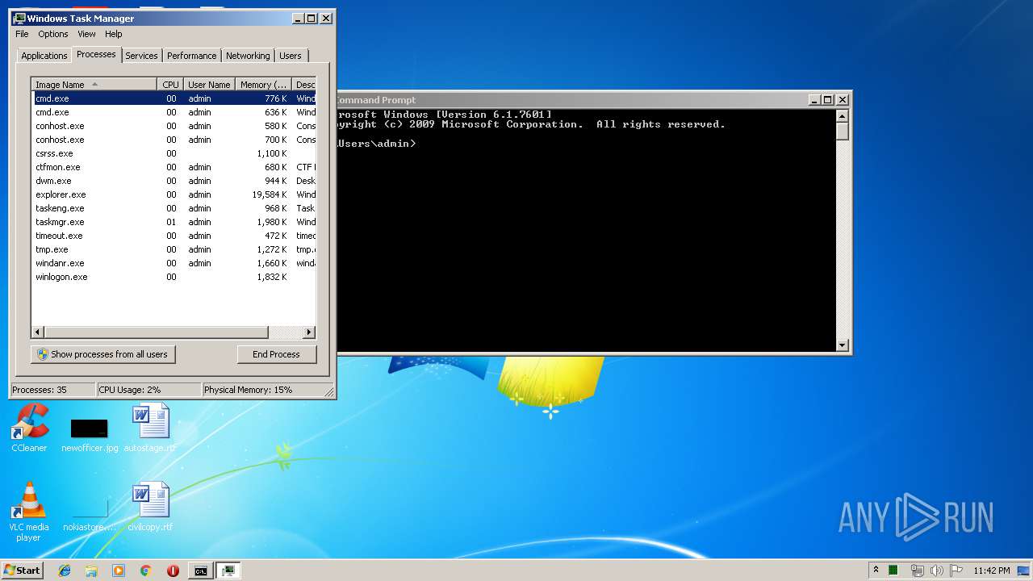Viewport: 1033px width, 581px height.
Task: Select the csrss.exe process row
Action: coord(174,153)
